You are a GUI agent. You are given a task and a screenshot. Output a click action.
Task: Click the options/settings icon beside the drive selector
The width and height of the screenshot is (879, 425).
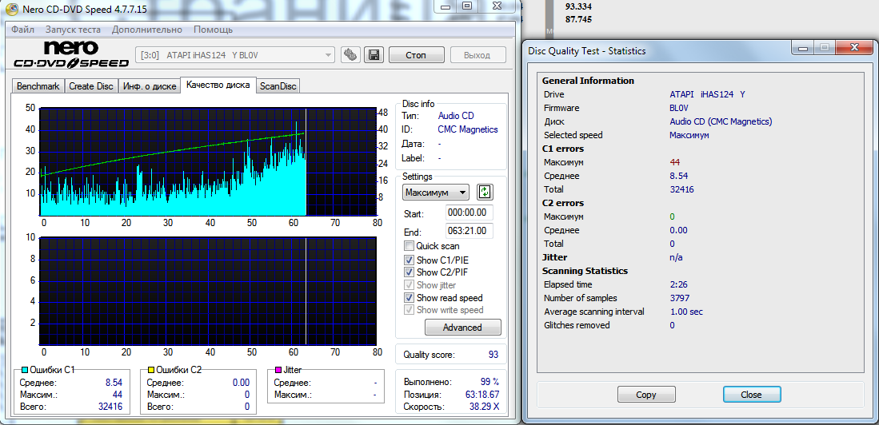(350, 55)
